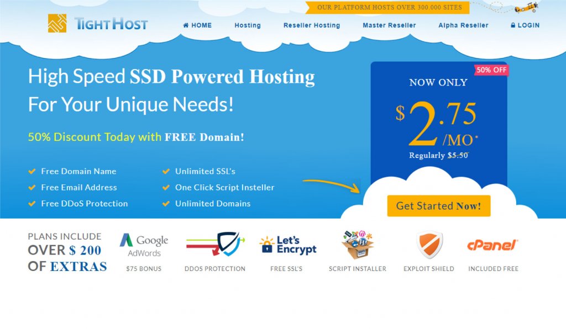The image size is (566, 329).
Task: Click LOGIN in the top navigation
Action: click(525, 25)
